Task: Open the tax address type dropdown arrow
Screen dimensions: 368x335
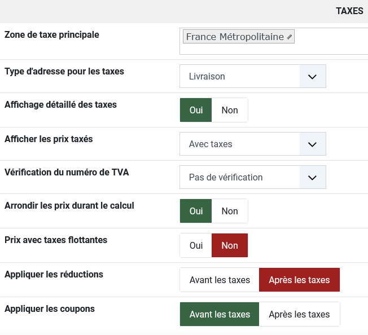Action: click(313, 76)
